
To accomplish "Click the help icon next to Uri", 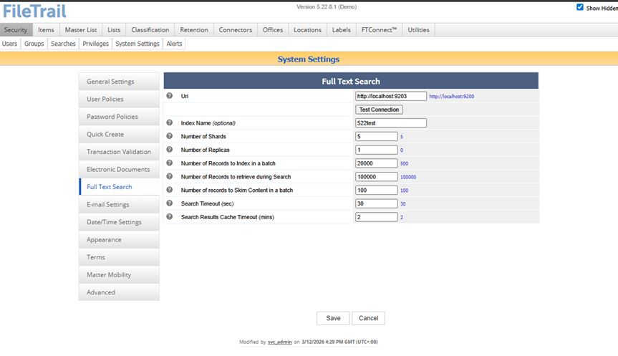I will [170, 96].
